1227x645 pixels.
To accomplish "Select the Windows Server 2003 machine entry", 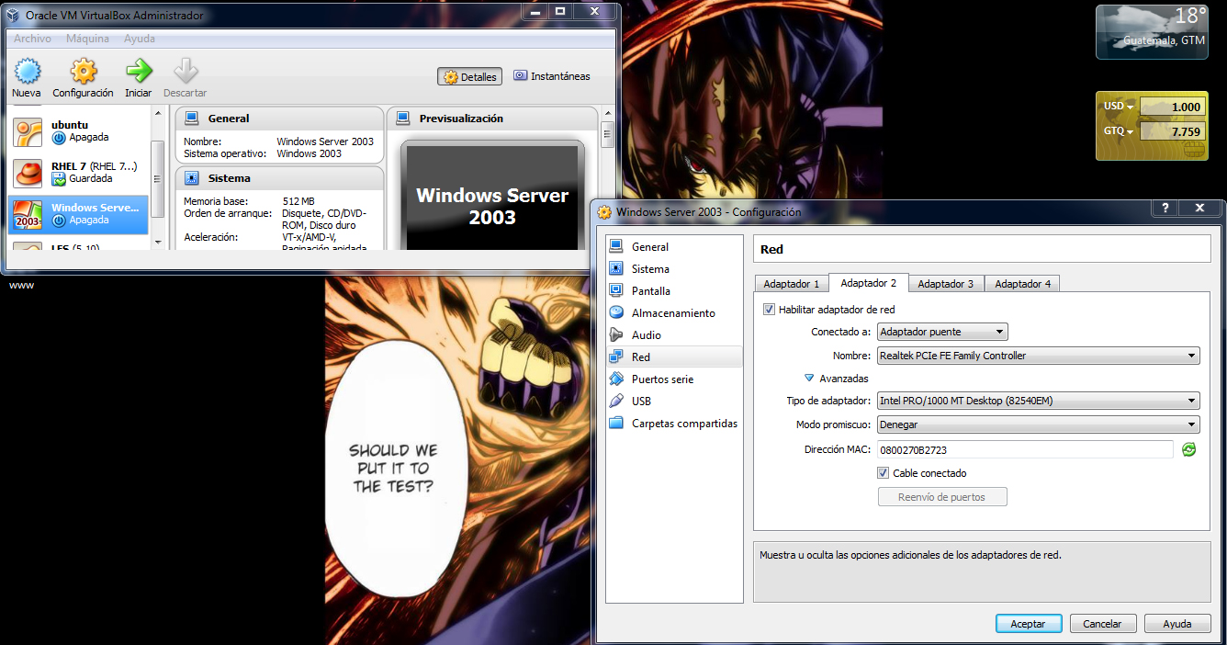I will pos(78,214).
